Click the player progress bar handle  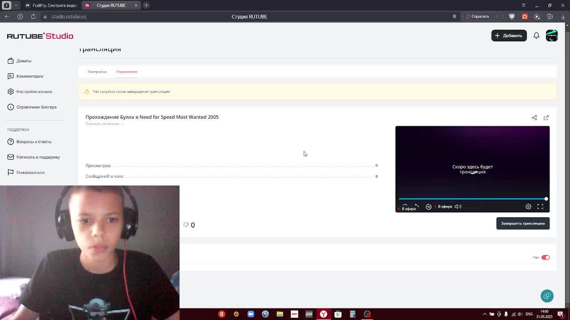[546, 199]
